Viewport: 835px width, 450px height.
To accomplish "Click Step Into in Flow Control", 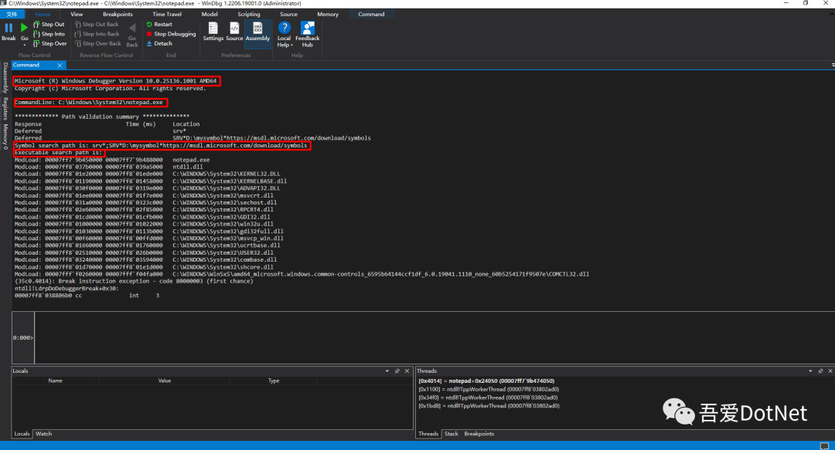I will (49, 34).
